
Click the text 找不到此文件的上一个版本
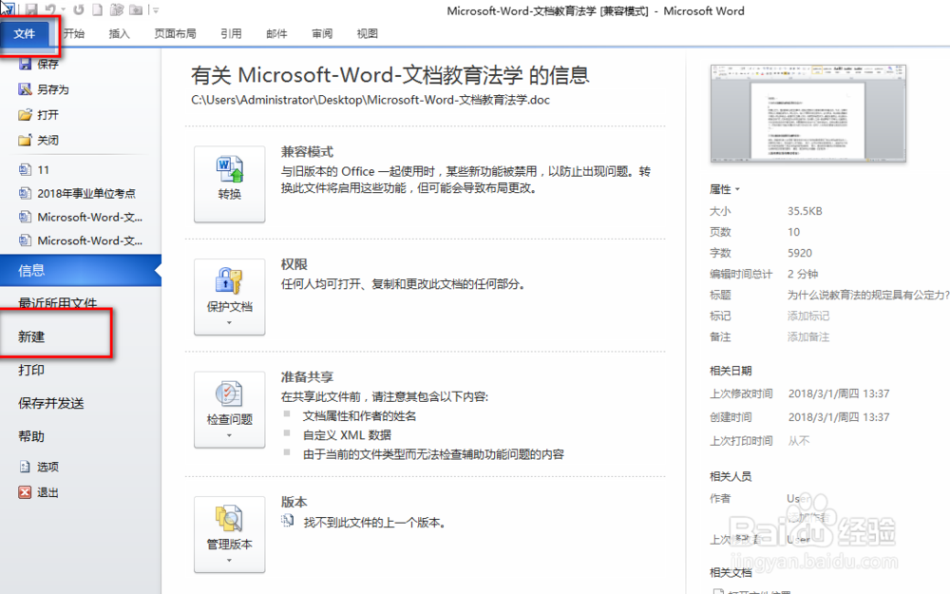pos(373,523)
